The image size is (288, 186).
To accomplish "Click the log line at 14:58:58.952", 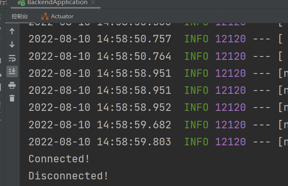I will pos(158,108).
